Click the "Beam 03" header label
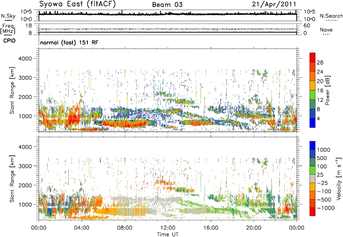The image size is (343, 237). point(167,5)
